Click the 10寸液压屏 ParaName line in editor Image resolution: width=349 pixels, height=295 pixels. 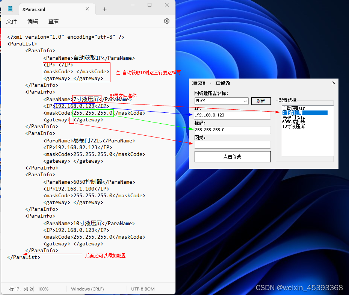[x=89, y=223]
